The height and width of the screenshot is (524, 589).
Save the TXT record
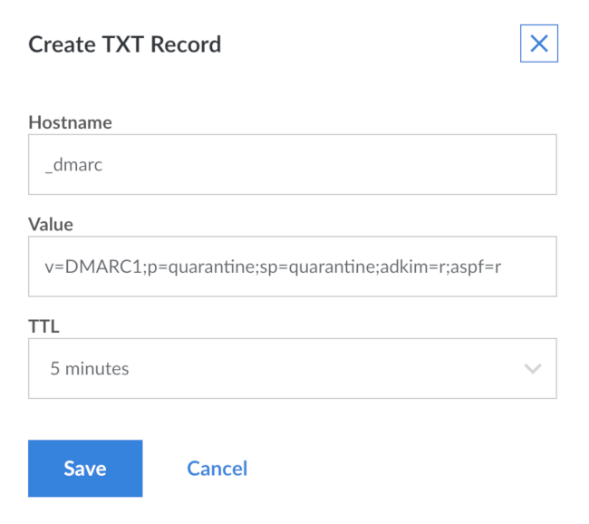point(85,468)
